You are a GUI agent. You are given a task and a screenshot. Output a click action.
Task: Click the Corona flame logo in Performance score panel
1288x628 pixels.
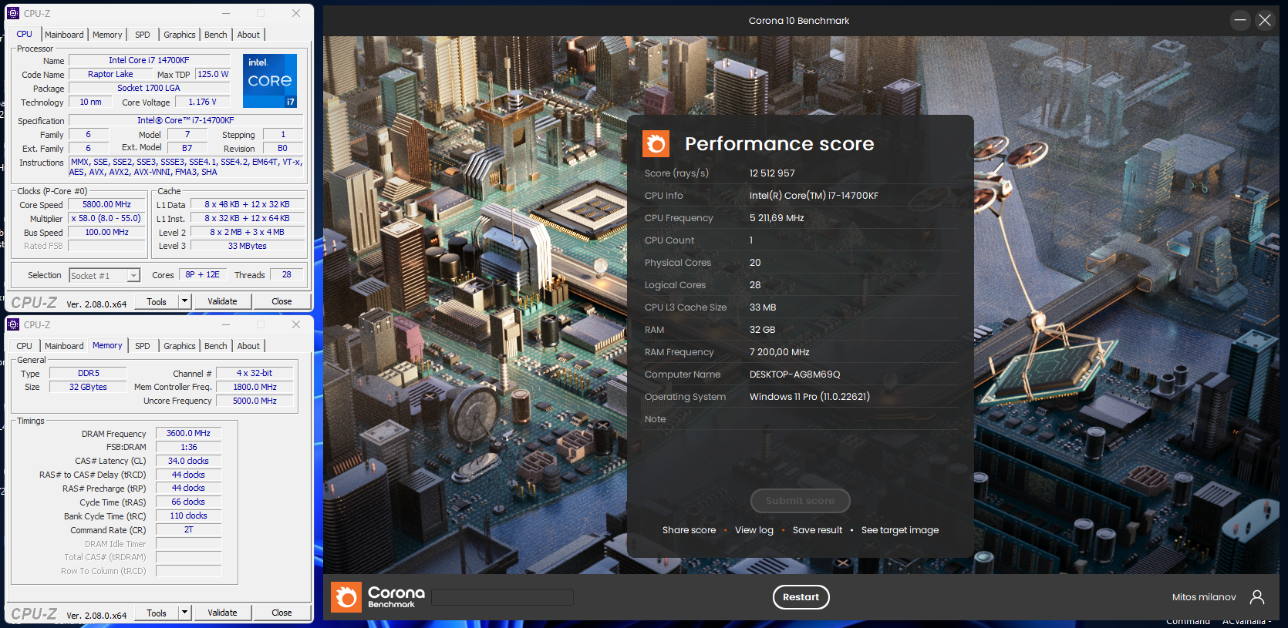656,144
